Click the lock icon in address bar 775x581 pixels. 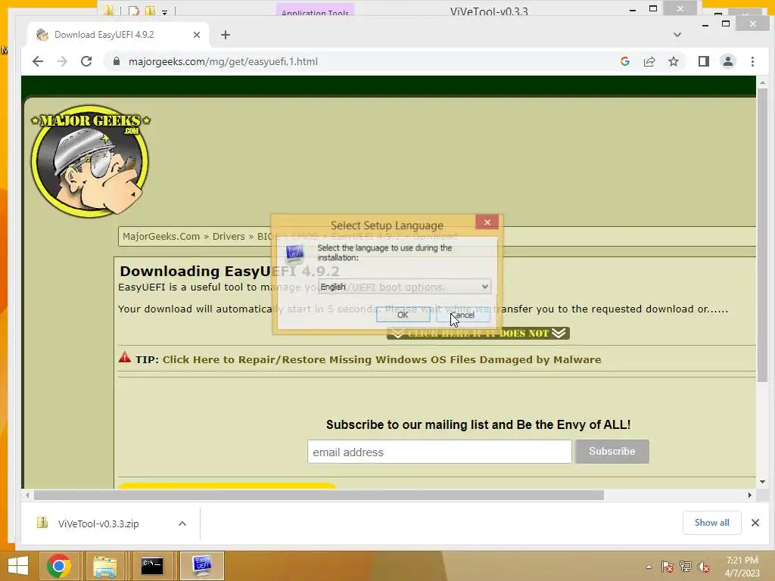tap(117, 61)
